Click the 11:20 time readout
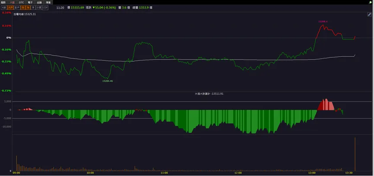374x176 pixels. (x=60, y=8)
